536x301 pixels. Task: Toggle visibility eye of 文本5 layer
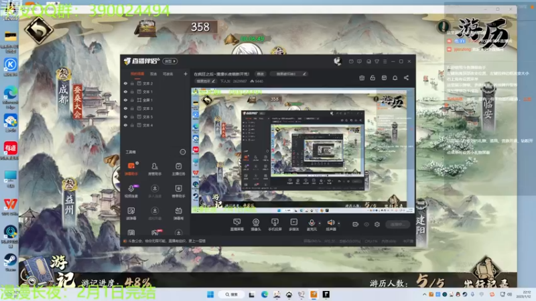click(125, 116)
